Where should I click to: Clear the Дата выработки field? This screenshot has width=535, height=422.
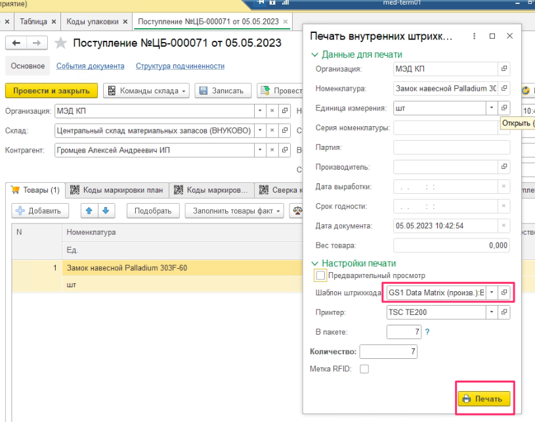[x=503, y=187]
